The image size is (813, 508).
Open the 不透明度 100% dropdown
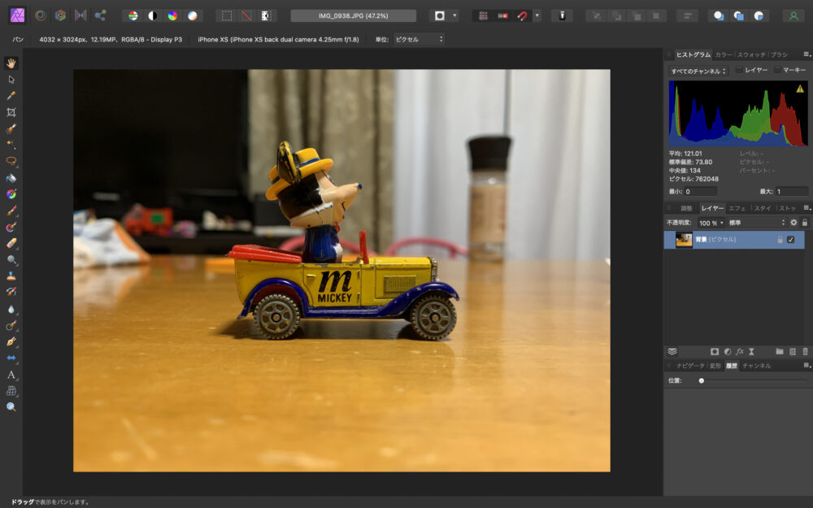(711, 222)
